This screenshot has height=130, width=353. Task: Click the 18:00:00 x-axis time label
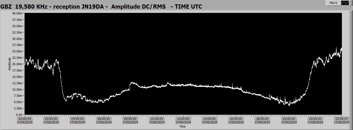point(262,119)
